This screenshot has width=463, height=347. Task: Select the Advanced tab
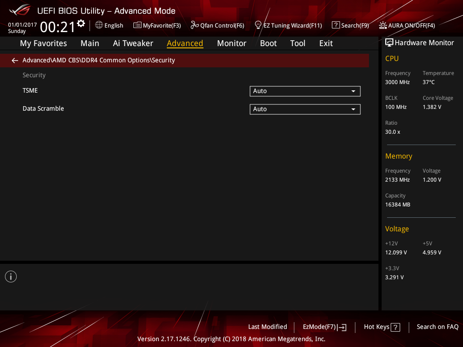(185, 43)
